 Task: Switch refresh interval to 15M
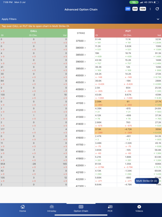[x=143, y=9]
